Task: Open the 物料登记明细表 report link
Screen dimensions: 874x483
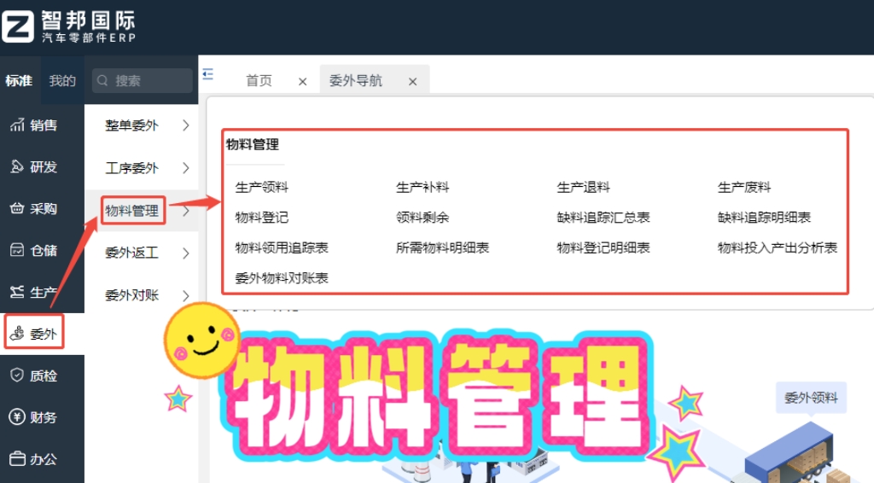Action: pyautogui.click(x=603, y=247)
